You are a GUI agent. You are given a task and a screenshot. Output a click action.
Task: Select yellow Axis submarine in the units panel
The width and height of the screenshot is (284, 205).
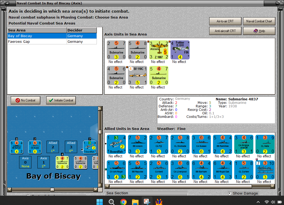click(x=159, y=75)
